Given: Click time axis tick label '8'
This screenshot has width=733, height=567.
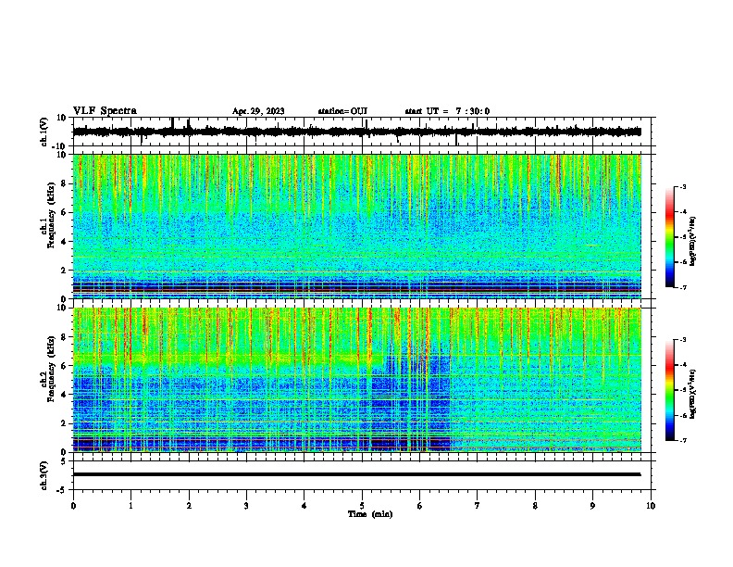Looking at the screenshot, I should pos(535,506).
